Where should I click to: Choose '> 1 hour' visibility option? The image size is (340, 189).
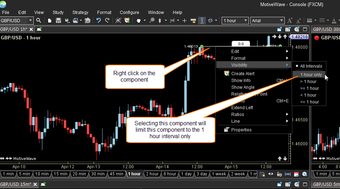[309, 82]
